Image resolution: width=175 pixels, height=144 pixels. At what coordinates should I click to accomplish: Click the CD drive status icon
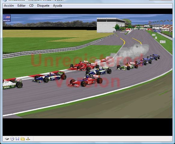click(12, 139)
